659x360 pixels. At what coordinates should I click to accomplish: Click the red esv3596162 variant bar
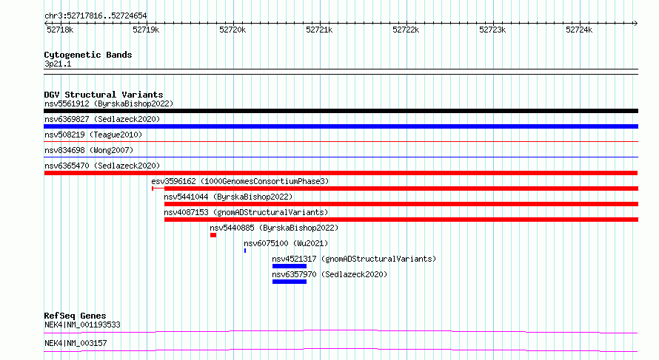pyautogui.click(x=395, y=189)
